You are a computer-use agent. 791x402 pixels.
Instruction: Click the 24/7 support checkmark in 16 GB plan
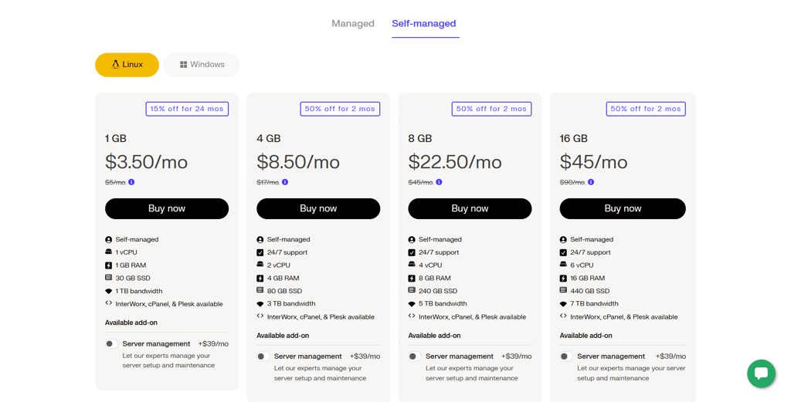tap(563, 252)
